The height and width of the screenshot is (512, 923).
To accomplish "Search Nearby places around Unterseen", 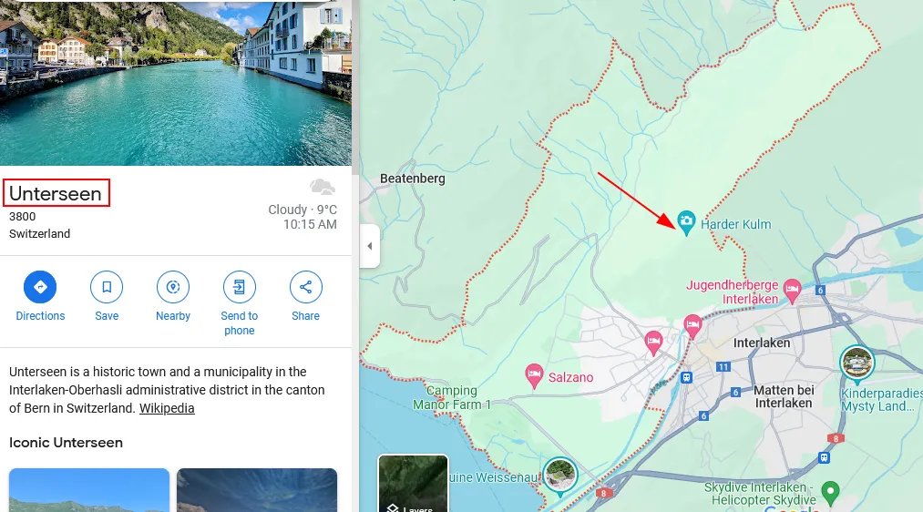I will tap(173, 287).
